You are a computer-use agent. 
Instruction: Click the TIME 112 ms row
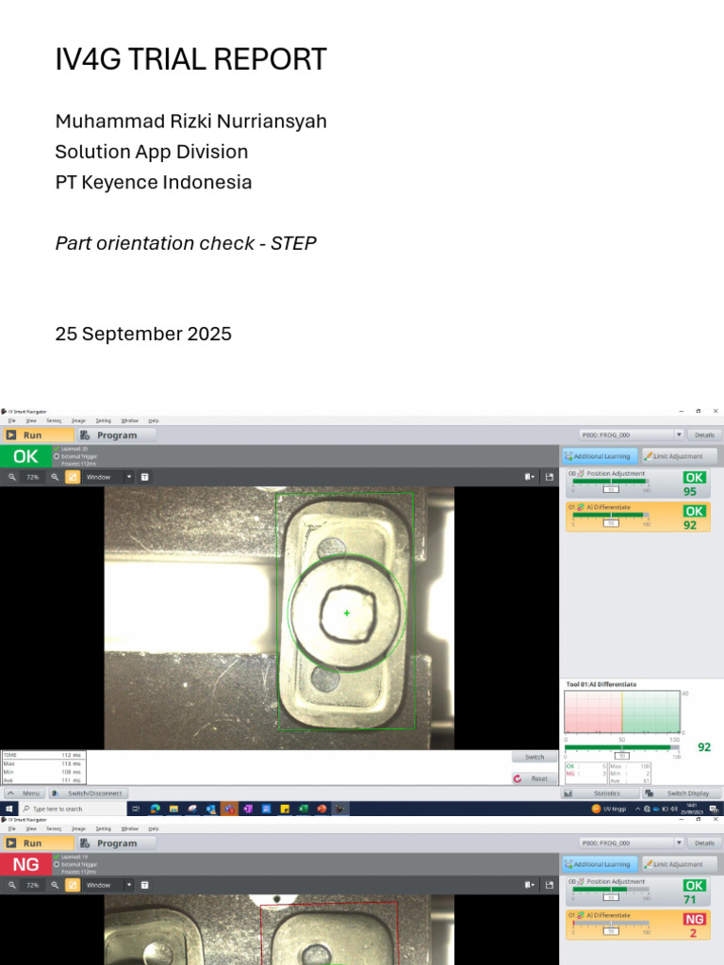[x=43, y=755]
